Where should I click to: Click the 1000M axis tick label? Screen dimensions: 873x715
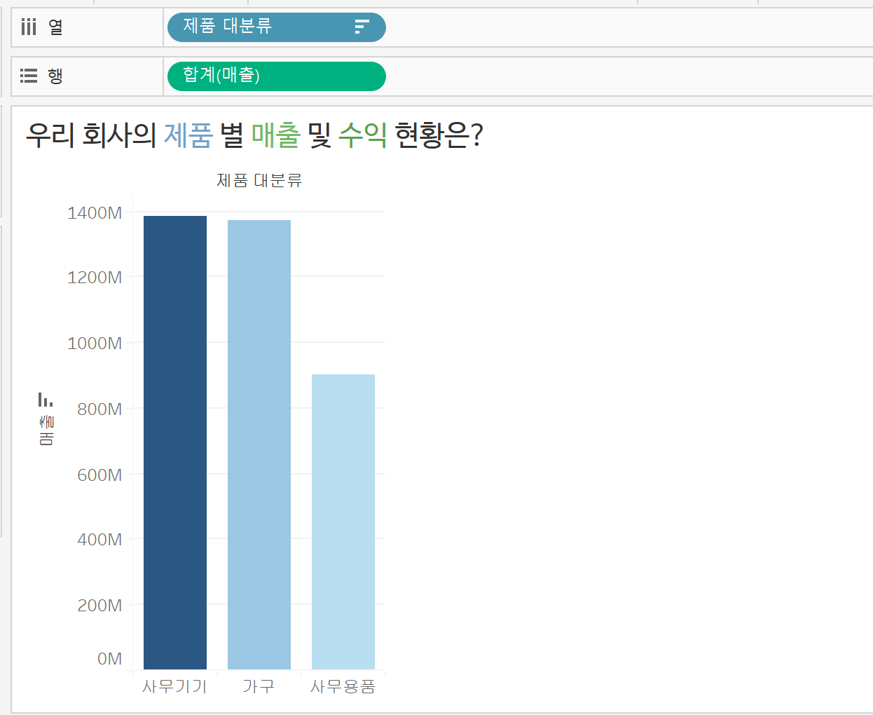click(x=95, y=343)
